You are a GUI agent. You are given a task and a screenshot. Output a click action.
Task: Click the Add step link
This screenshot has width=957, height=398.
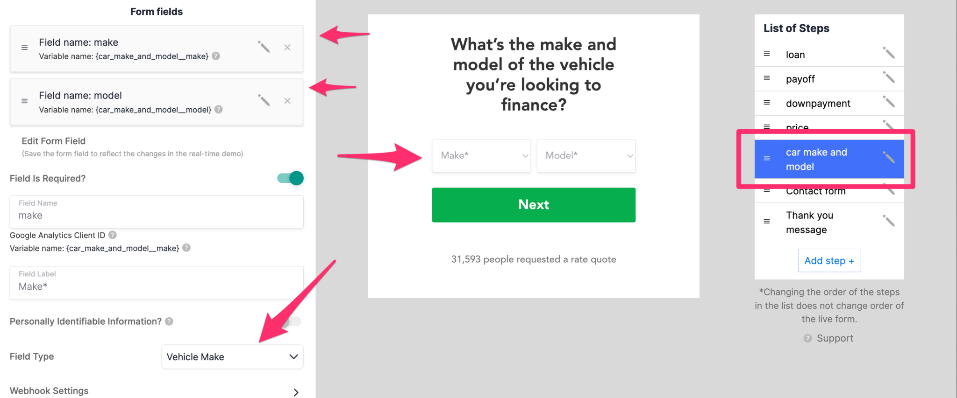tap(829, 260)
